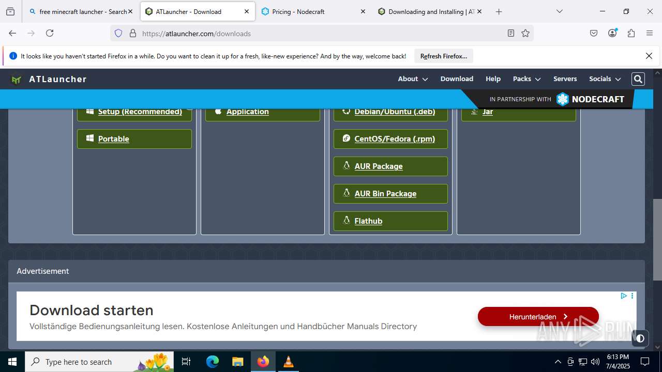This screenshot has height=372, width=662.
Task: Open the Flathub link
Action: [x=390, y=221]
